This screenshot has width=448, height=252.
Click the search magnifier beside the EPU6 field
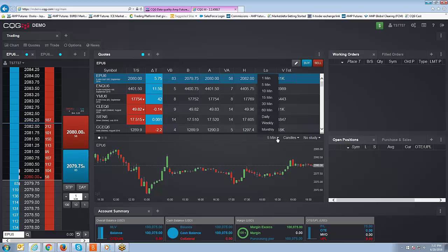27,234
